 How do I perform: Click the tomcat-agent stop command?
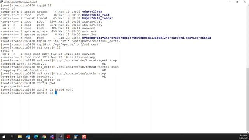pos(87,61)
